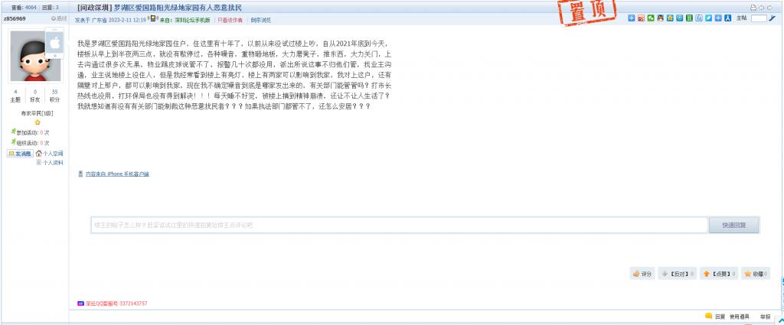Share post via WeChat icon
The width and height of the screenshot is (784, 325).
tap(651, 18)
